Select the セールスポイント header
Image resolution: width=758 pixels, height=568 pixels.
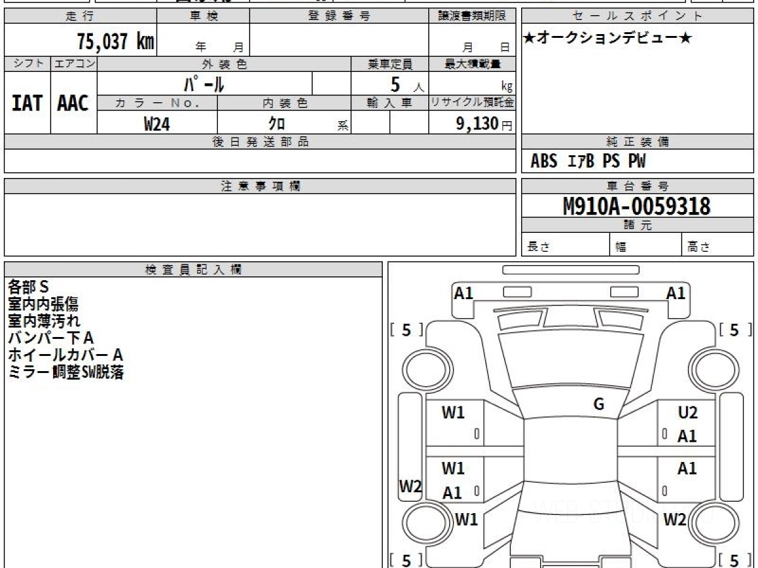click(637, 16)
